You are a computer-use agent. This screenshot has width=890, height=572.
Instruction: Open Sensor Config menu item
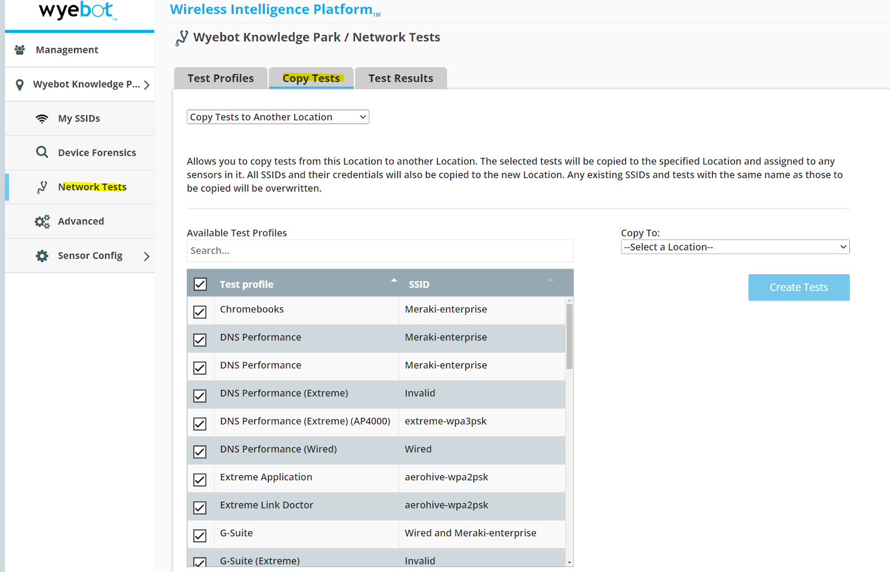coord(80,256)
